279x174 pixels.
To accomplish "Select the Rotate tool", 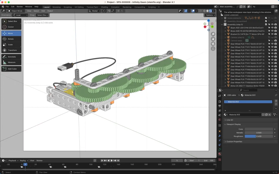I will pyautogui.click(x=11, y=39).
